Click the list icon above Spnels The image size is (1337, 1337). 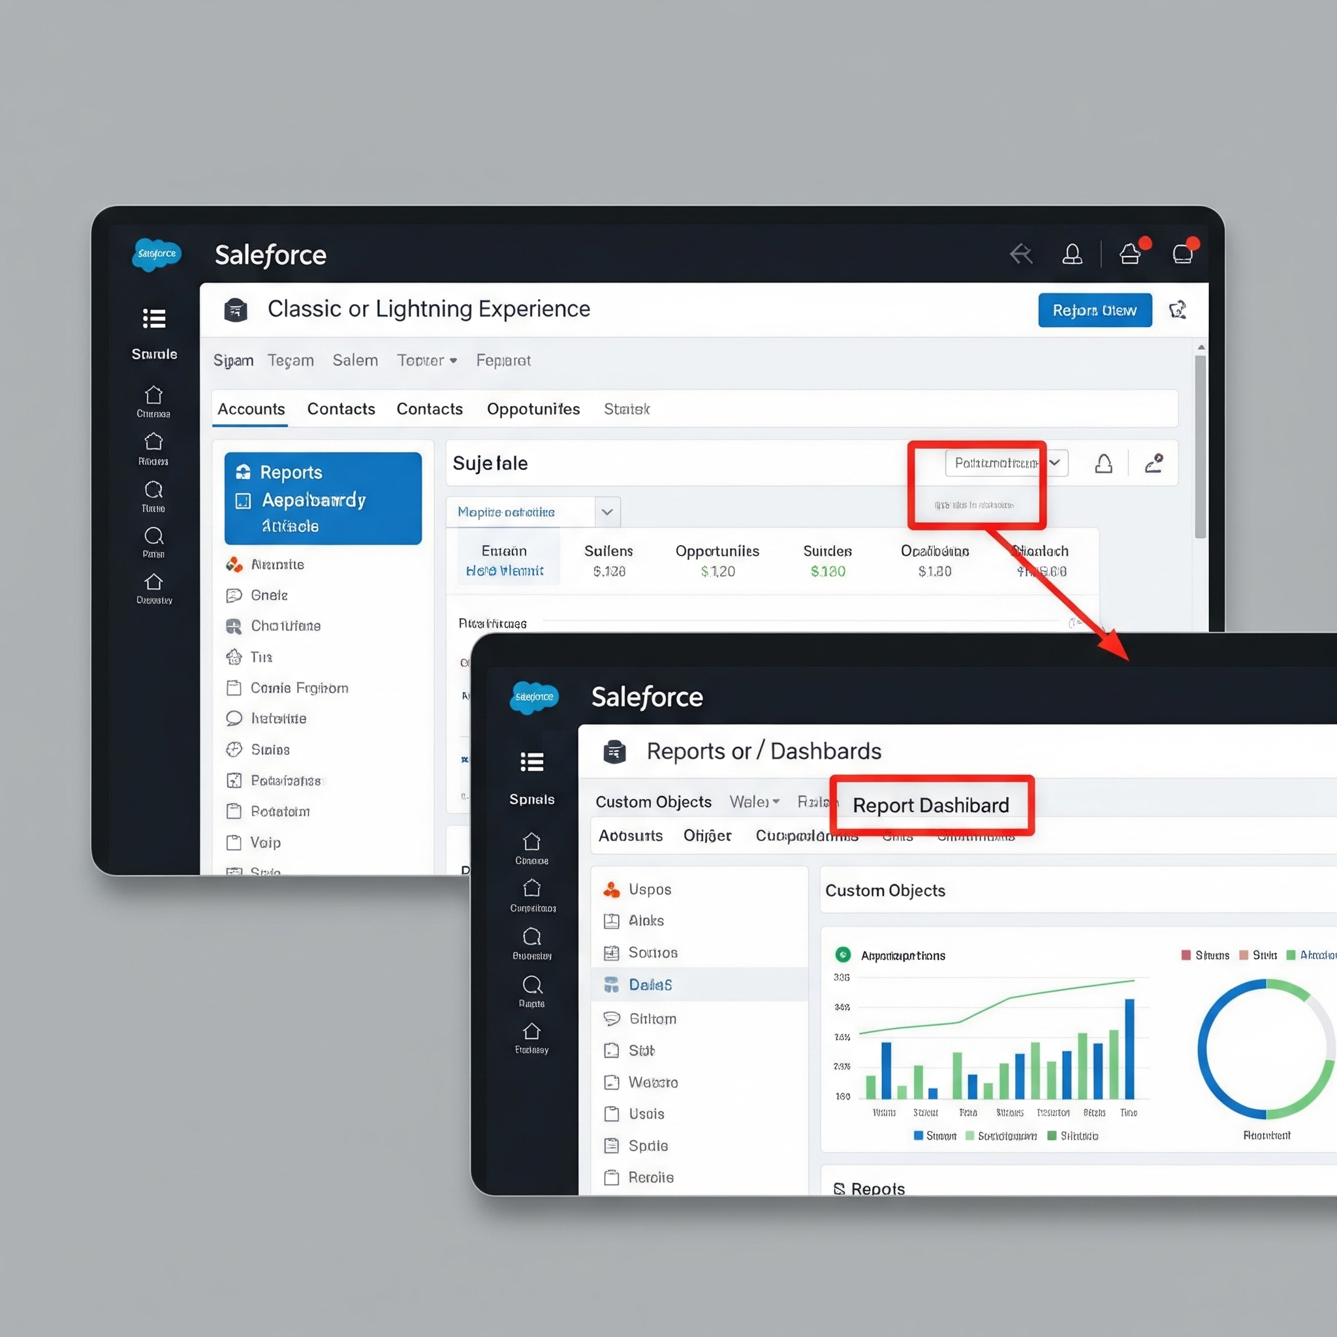[531, 762]
